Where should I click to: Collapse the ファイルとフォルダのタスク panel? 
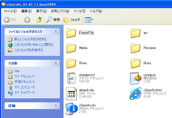pos(56,31)
